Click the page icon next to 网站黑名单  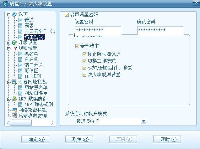click(20, 88)
